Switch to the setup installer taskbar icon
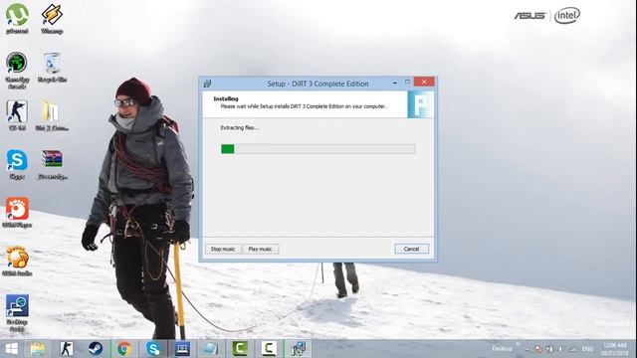Screen dimensions: 637x358 coord(298,349)
